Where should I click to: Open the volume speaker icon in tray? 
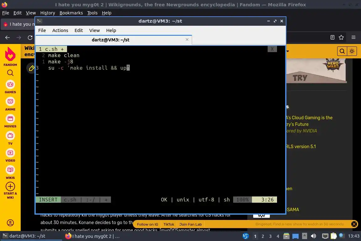[x=313, y=236]
